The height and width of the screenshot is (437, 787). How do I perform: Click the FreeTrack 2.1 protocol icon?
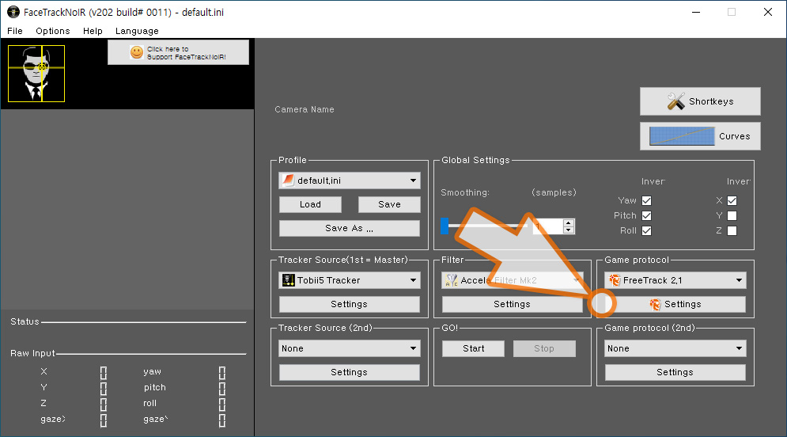click(x=615, y=280)
